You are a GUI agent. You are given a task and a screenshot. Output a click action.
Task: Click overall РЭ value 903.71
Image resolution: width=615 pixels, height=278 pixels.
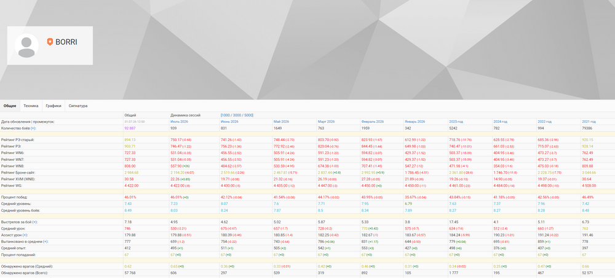coord(130,146)
